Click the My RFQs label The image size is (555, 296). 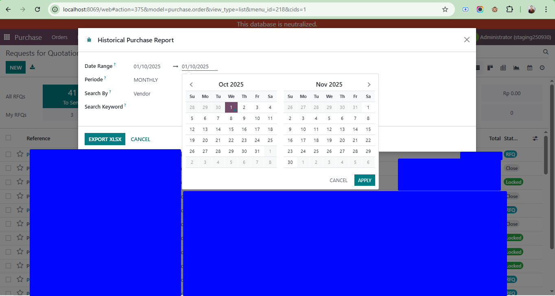(16, 115)
